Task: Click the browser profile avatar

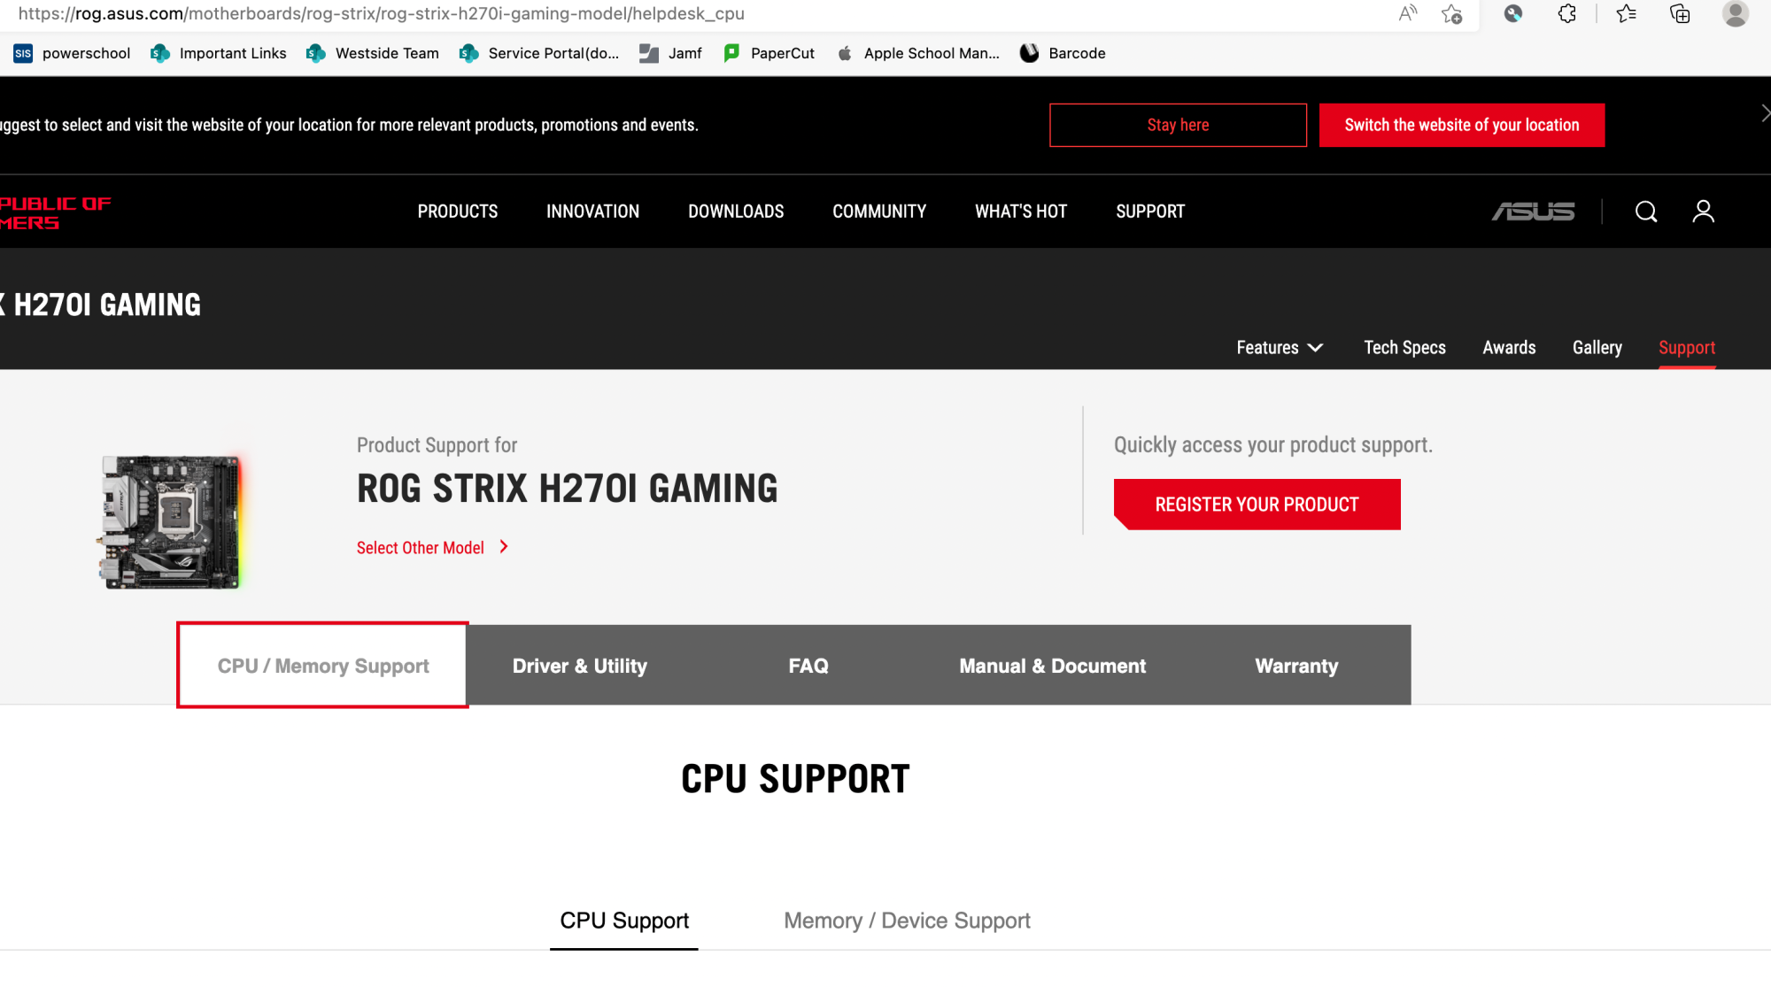Action: point(1735,13)
